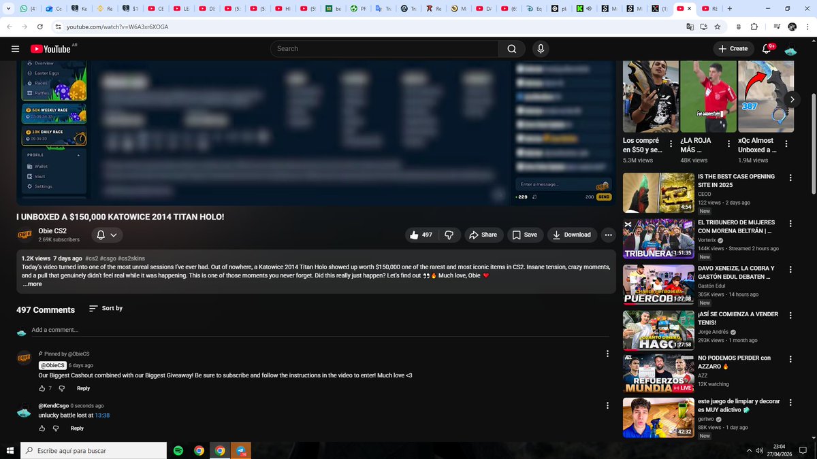Viewport: 817px width, 459px height.
Task: Reply to the pinned ObieCS comment
Action: click(83, 388)
